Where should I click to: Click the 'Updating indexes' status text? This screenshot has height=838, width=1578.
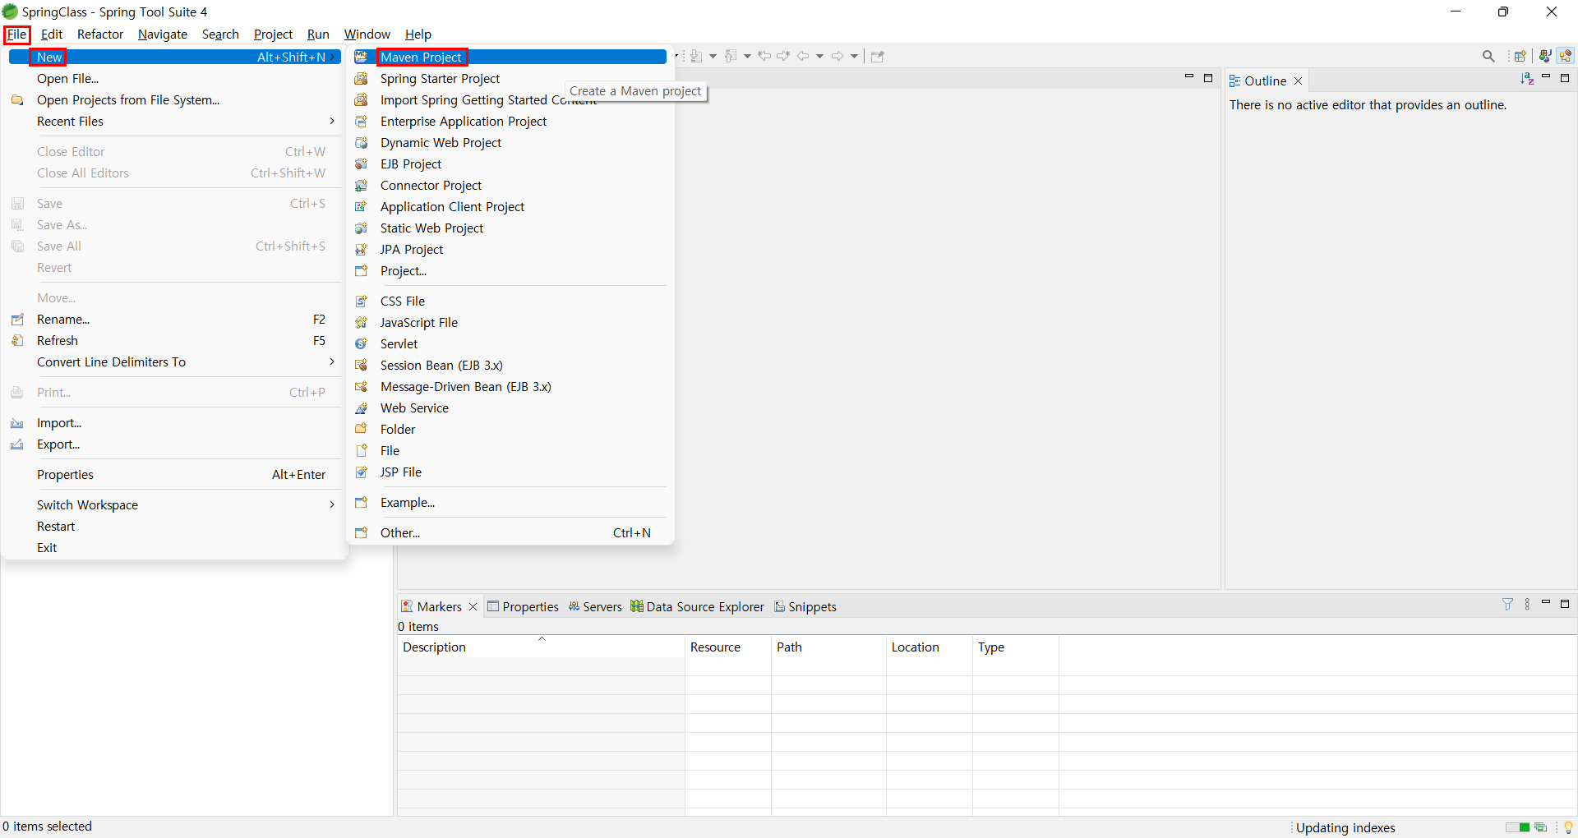[x=1345, y=827]
